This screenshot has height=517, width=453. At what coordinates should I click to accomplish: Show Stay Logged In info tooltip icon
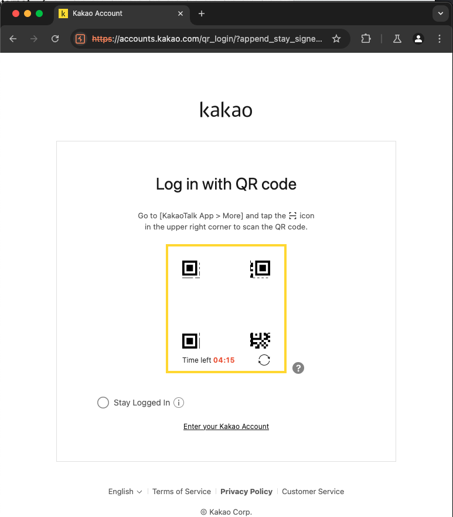point(179,403)
